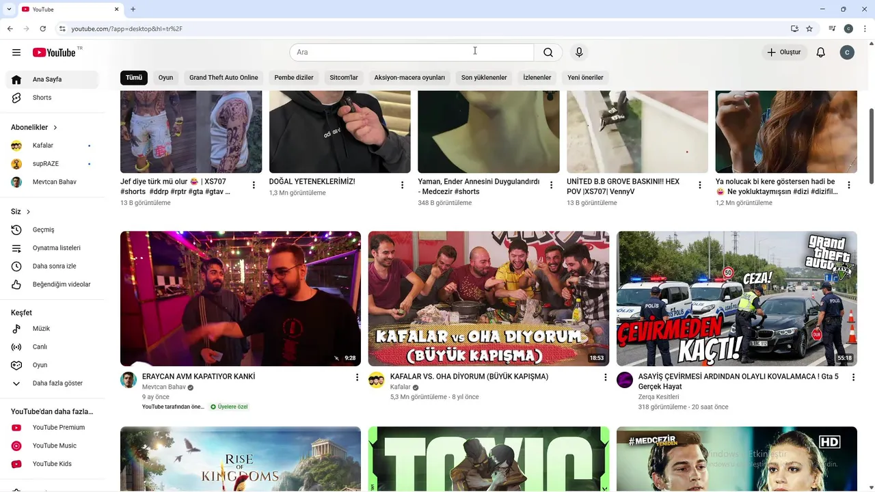Click Zerqa Kesitleri channel avatar

click(x=625, y=380)
